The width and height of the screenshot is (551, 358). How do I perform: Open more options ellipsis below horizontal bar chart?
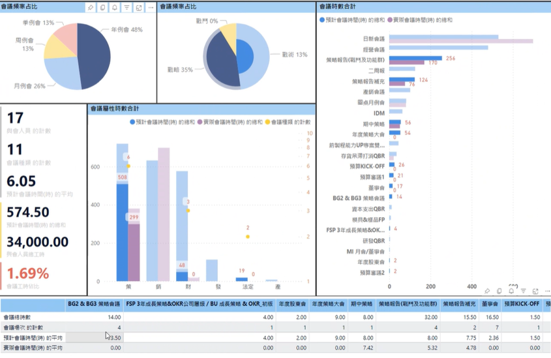547,291
